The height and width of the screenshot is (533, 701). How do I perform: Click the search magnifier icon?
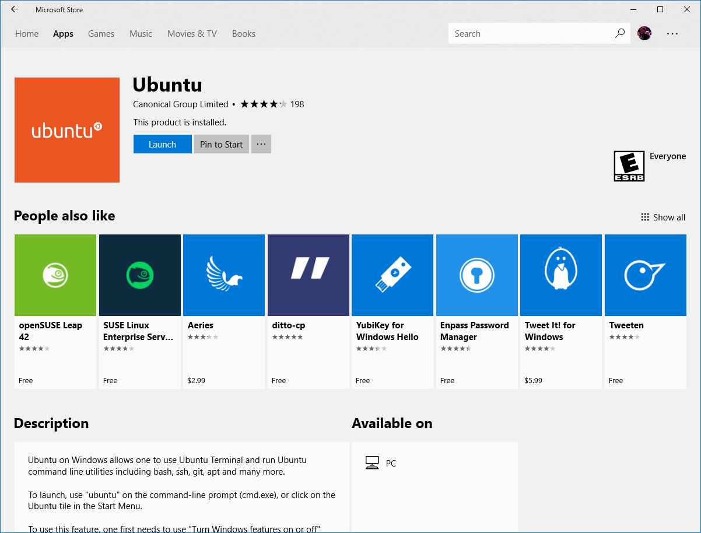pyautogui.click(x=619, y=33)
